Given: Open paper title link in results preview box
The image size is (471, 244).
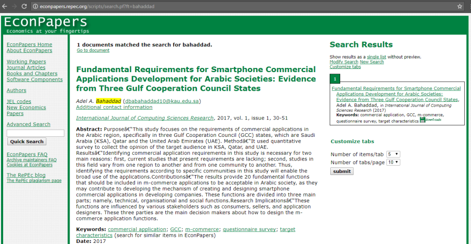Looking at the screenshot, I should (x=396, y=94).
